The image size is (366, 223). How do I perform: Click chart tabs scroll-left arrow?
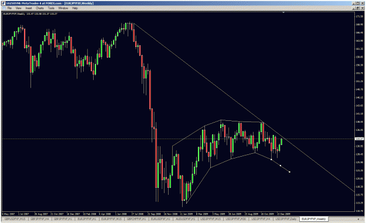358,219
